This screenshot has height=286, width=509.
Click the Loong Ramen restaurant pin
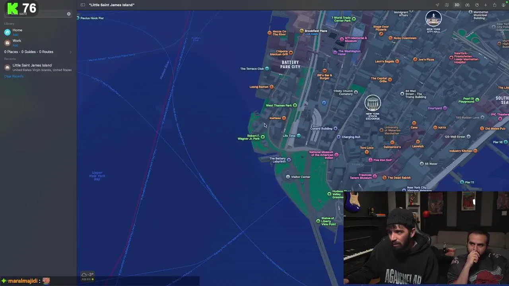271,87
